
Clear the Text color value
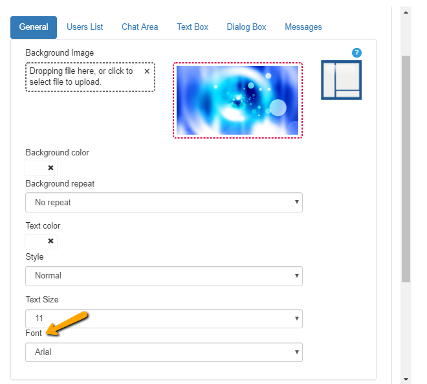(x=50, y=241)
